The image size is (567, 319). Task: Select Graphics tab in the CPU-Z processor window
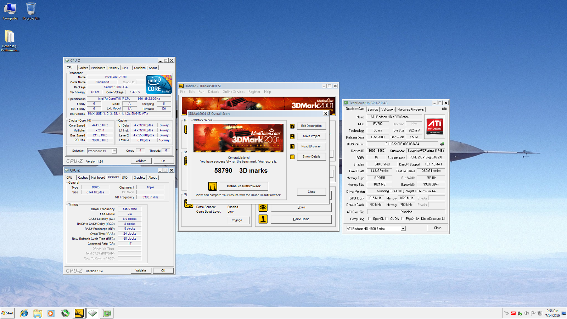(140, 68)
